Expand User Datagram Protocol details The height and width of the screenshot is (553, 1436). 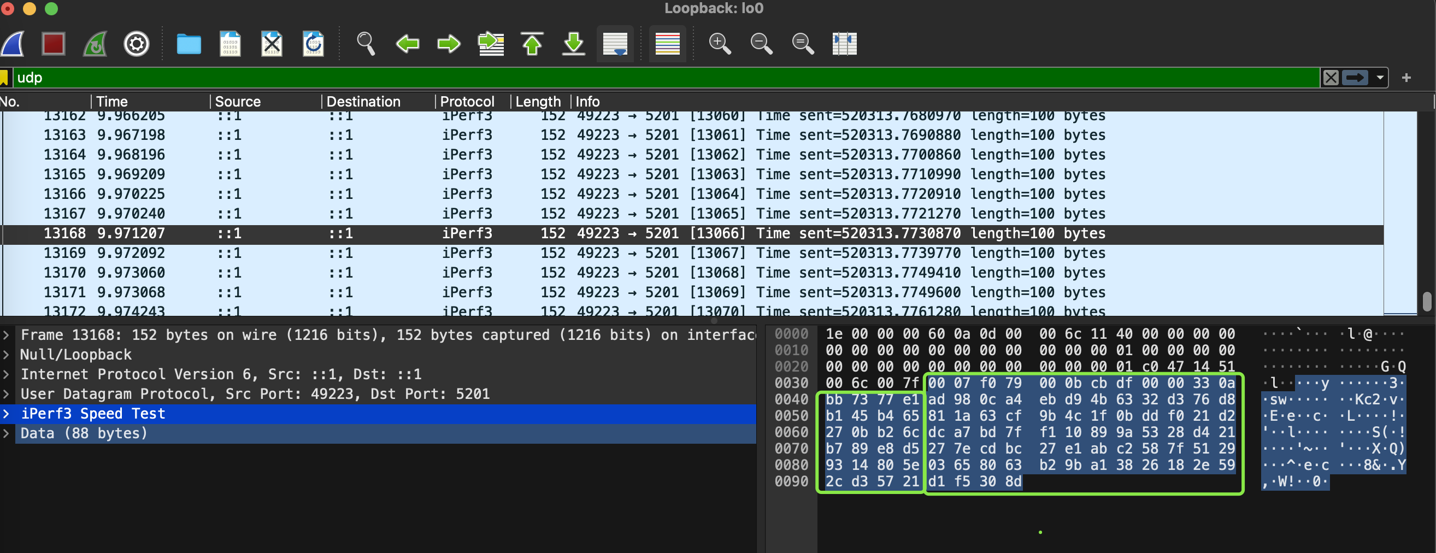pyautogui.click(x=6, y=394)
